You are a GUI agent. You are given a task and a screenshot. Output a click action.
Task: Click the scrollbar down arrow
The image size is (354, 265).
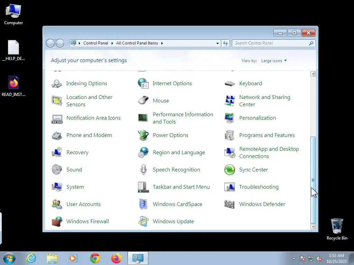[x=313, y=226]
